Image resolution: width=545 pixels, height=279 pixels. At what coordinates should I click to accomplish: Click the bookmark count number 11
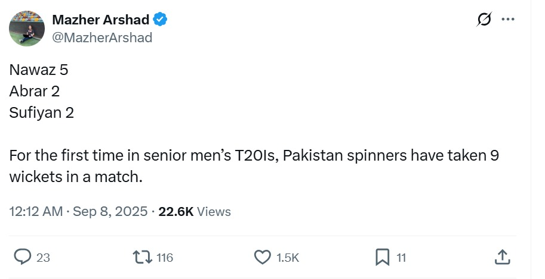(x=401, y=258)
